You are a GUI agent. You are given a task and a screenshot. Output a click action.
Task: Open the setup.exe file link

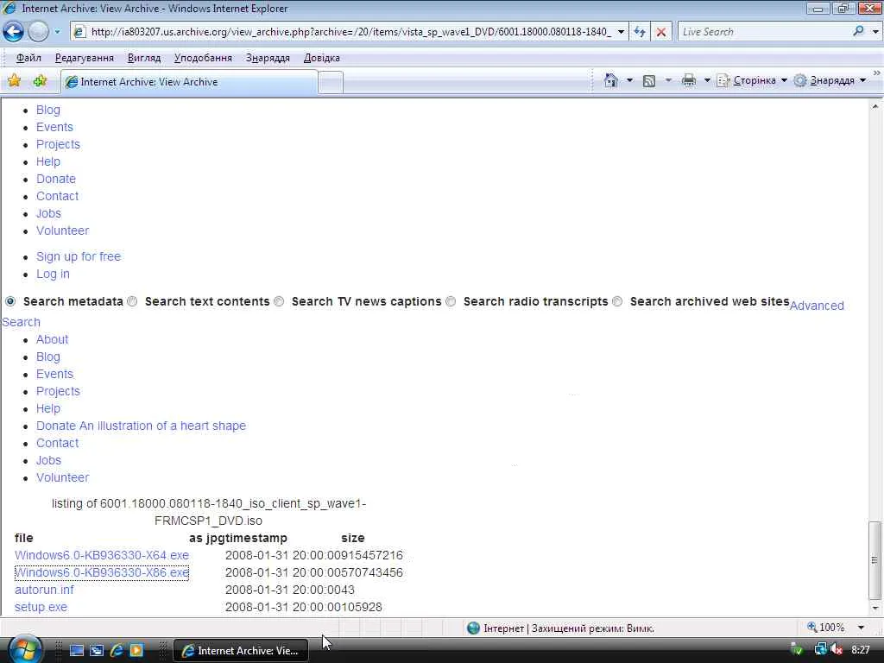coord(41,607)
